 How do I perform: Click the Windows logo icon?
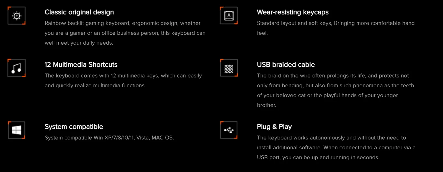coord(17,130)
